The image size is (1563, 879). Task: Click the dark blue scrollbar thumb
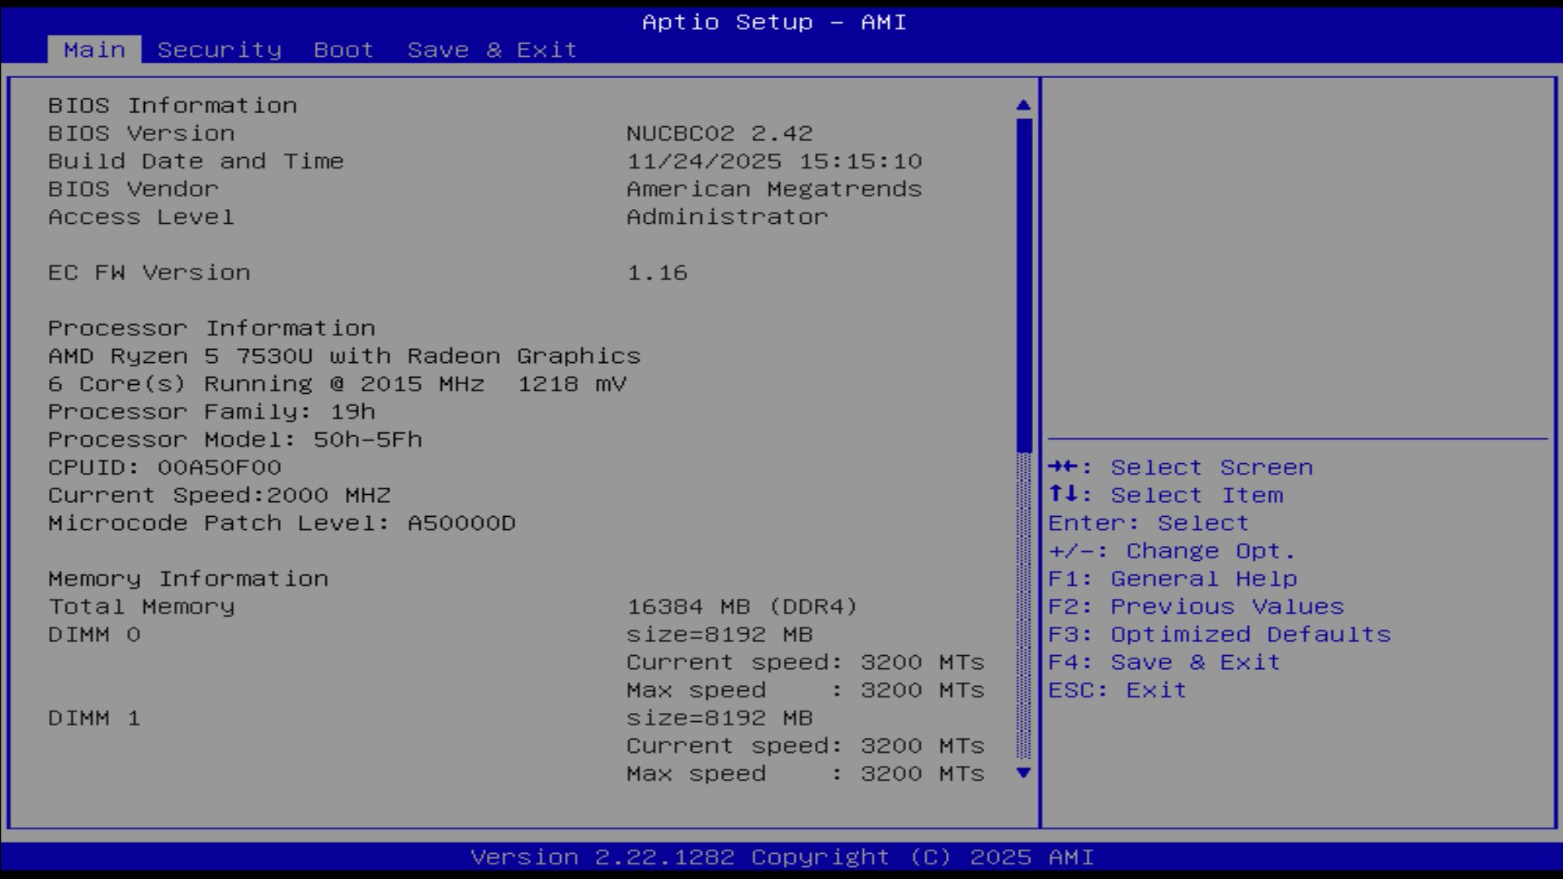1023,285
